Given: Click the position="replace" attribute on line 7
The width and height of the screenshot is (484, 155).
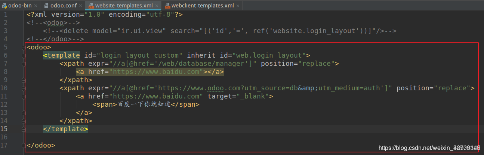Looking at the screenshot, I should (298, 64).
